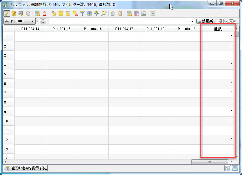The height and width of the screenshot is (175, 242).
Task: Add a new feature row
Action: pos(37,13)
